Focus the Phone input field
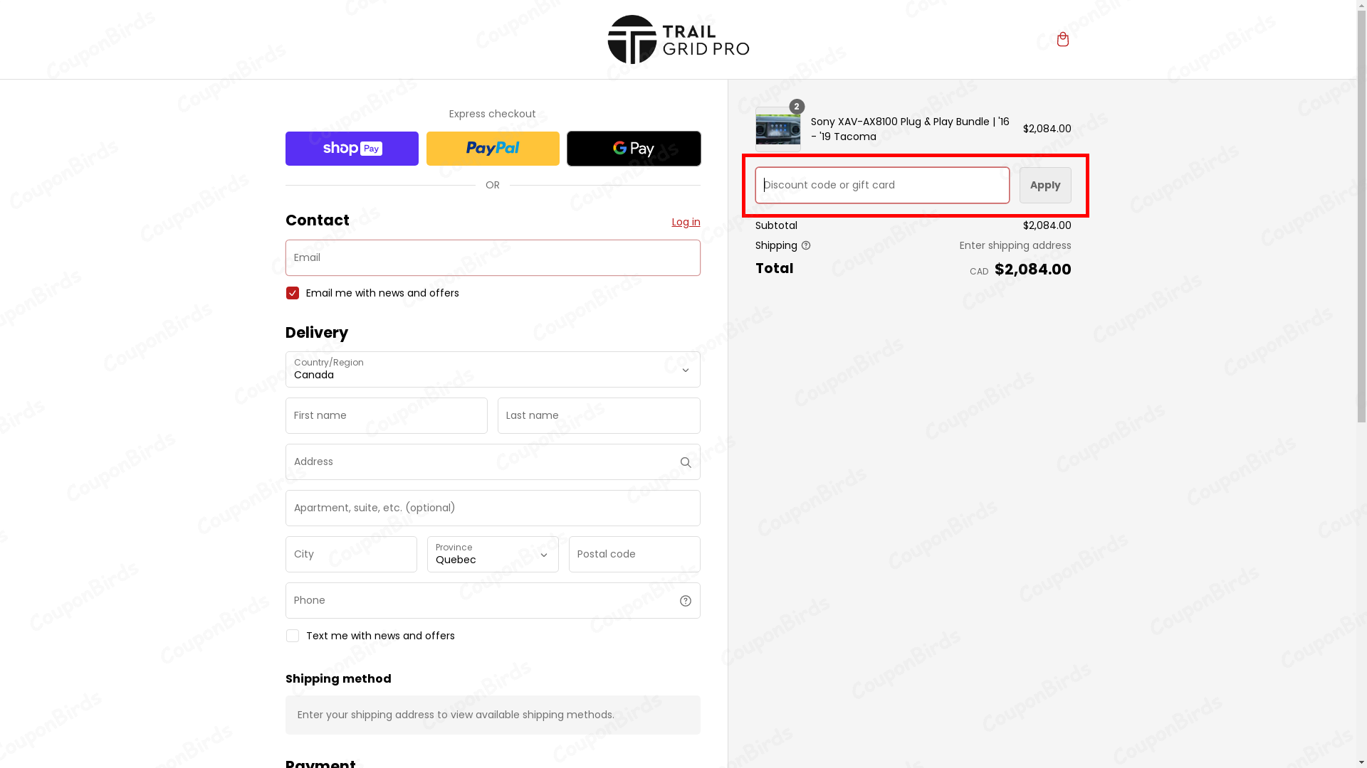 (493, 600)
